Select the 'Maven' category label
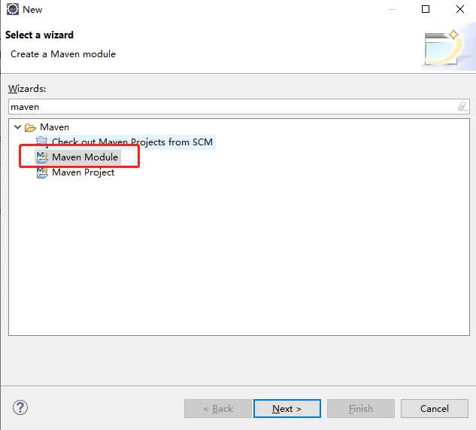Viewport: 476px width, 430px height. coord(54,127)
